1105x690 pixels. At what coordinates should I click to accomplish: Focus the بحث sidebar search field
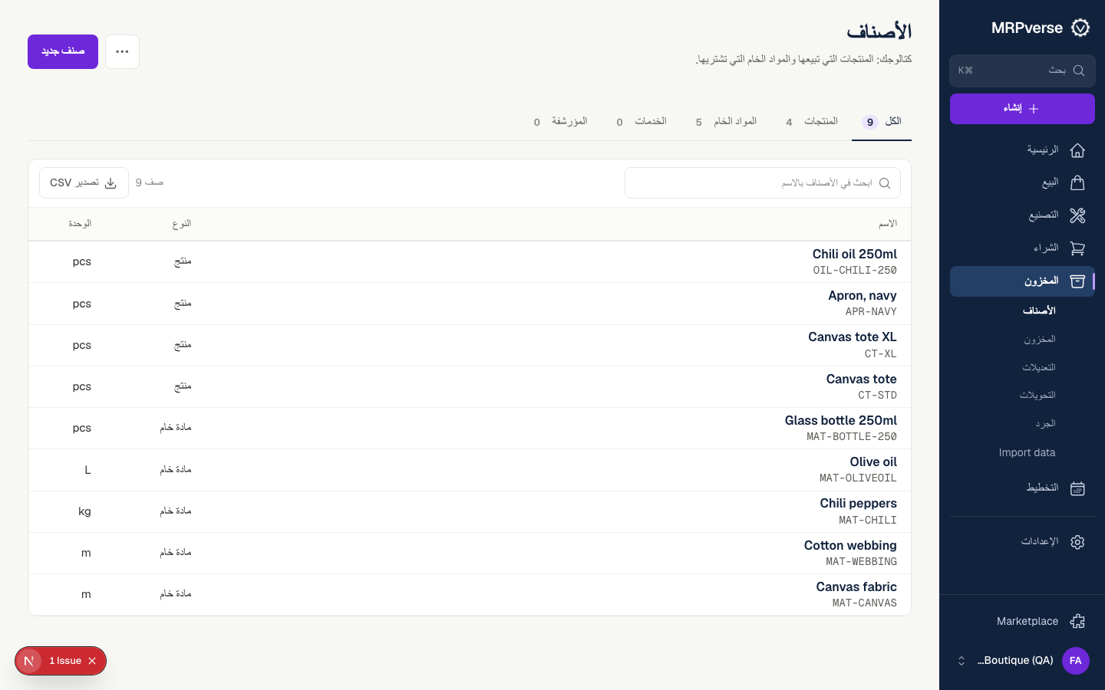click(1022, 71)
